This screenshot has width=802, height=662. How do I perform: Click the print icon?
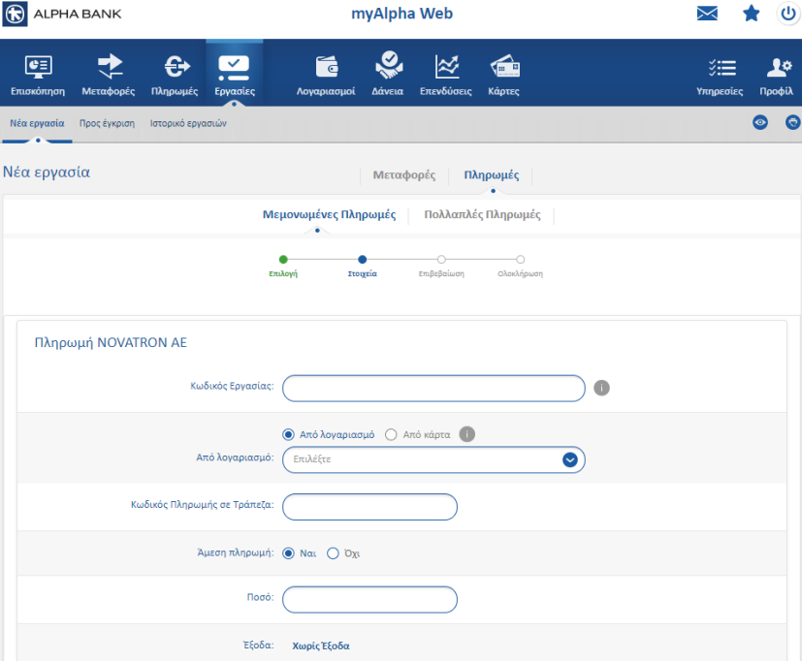point(793,123)
